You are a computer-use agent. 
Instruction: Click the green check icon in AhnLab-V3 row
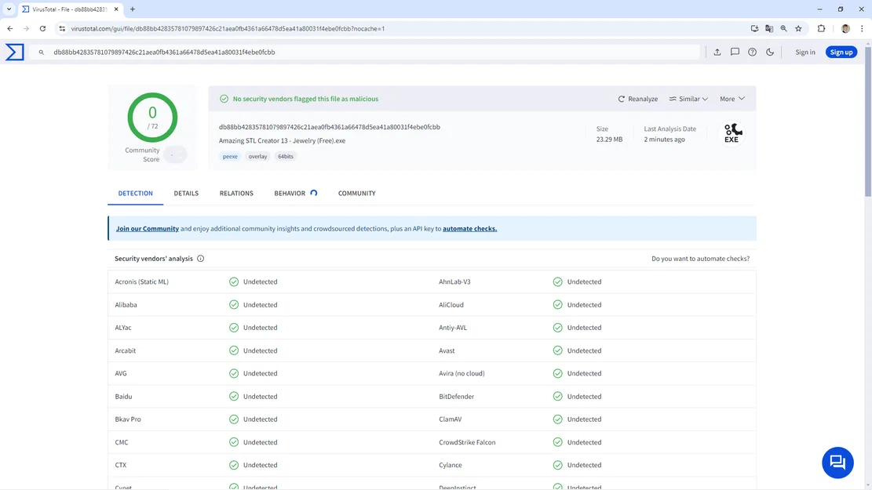coord(557,281)
